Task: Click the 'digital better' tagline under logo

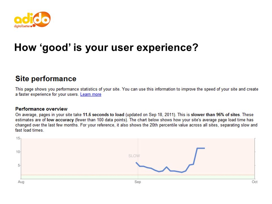Action: point(22,26)
